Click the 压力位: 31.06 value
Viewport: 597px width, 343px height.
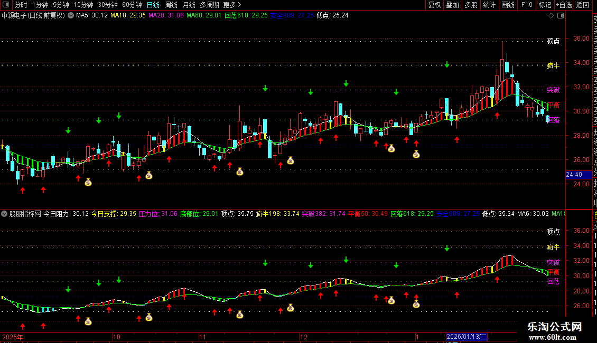click(158, 214)
